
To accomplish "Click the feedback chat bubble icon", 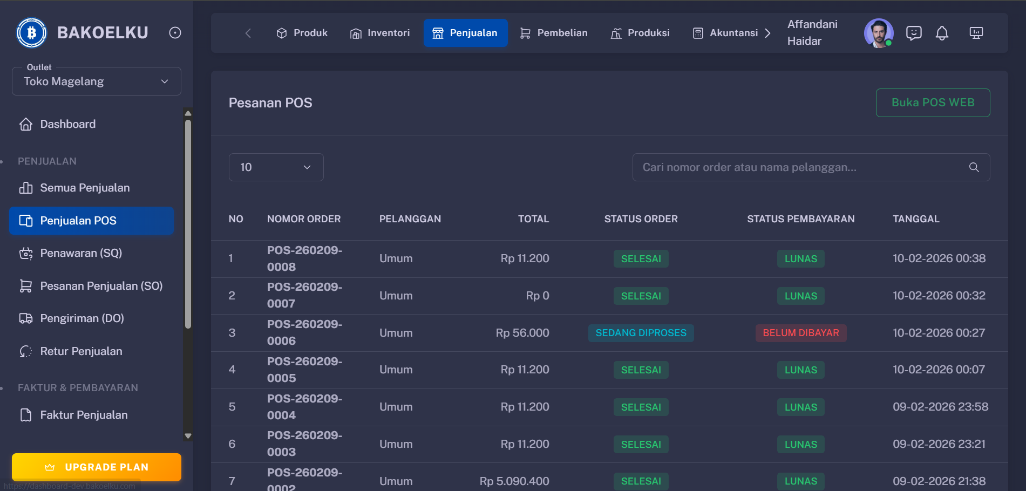I will pyautogui.click(x=913, y=33).
